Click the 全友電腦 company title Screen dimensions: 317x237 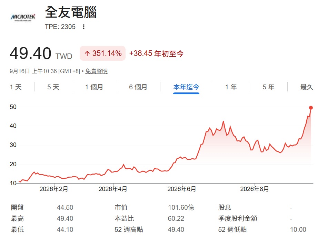click(71, 12)
